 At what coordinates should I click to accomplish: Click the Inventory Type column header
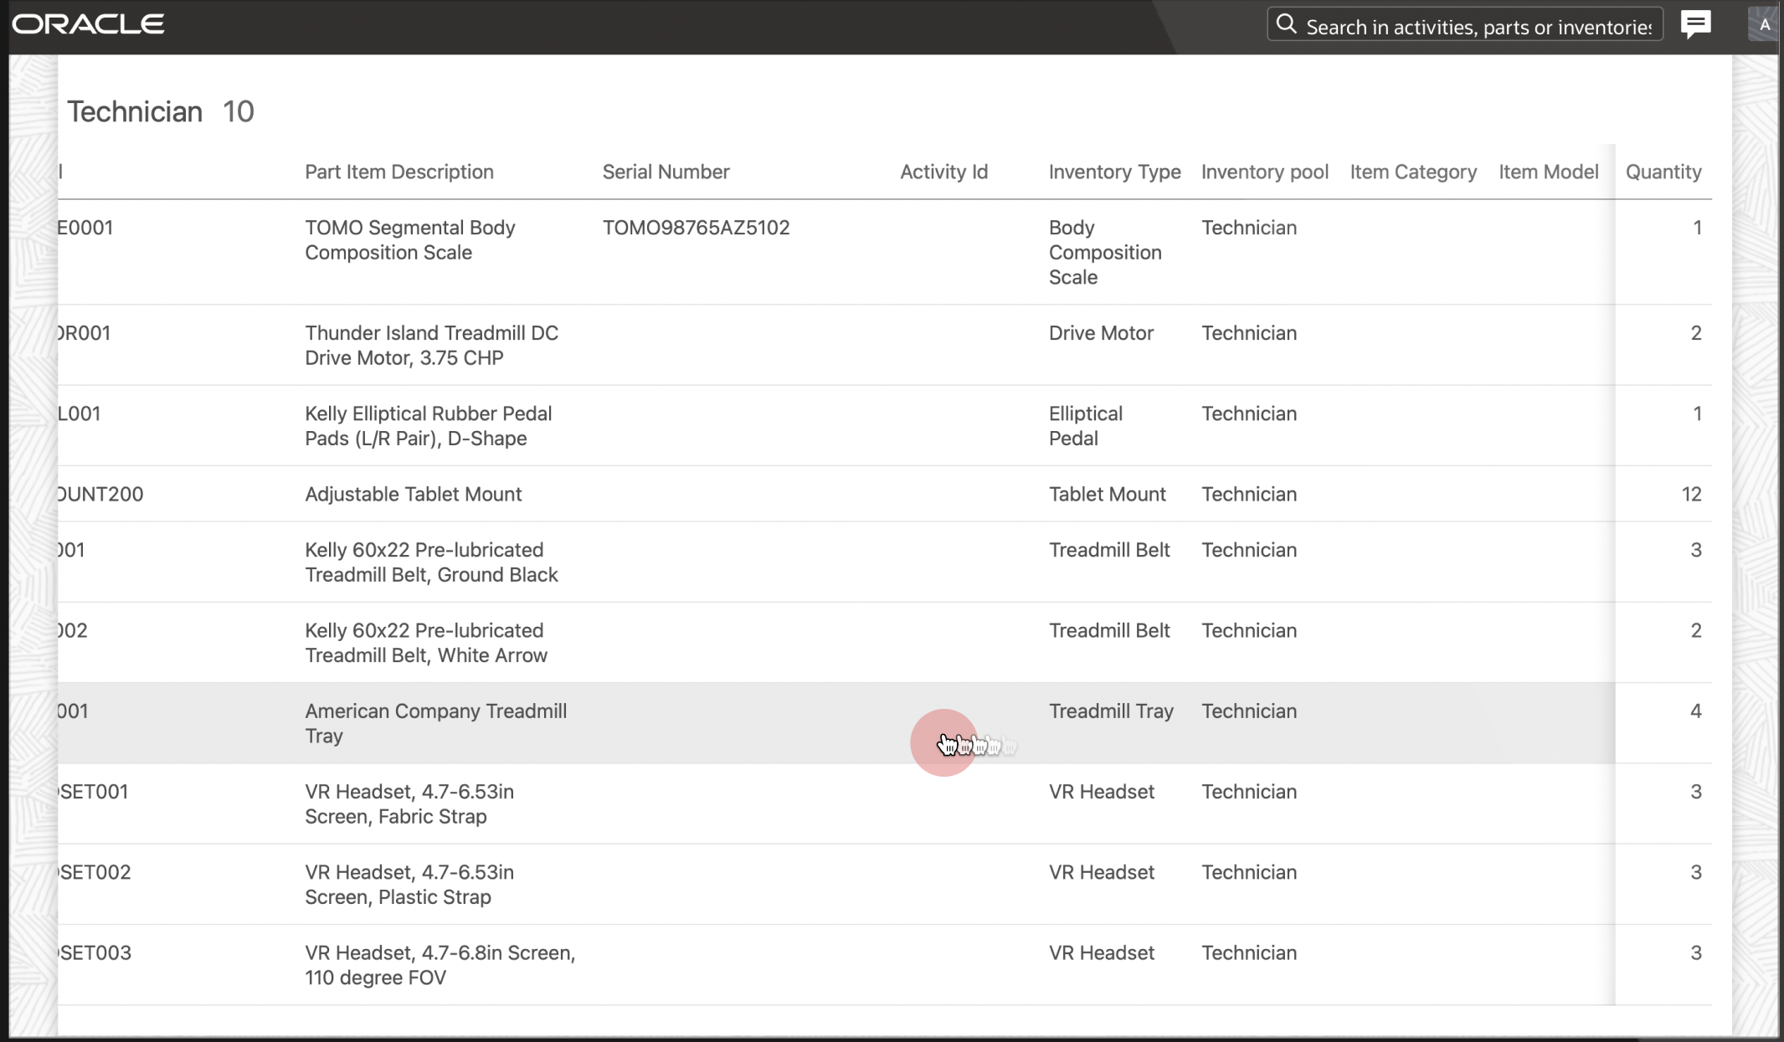tap(1114, 172)
